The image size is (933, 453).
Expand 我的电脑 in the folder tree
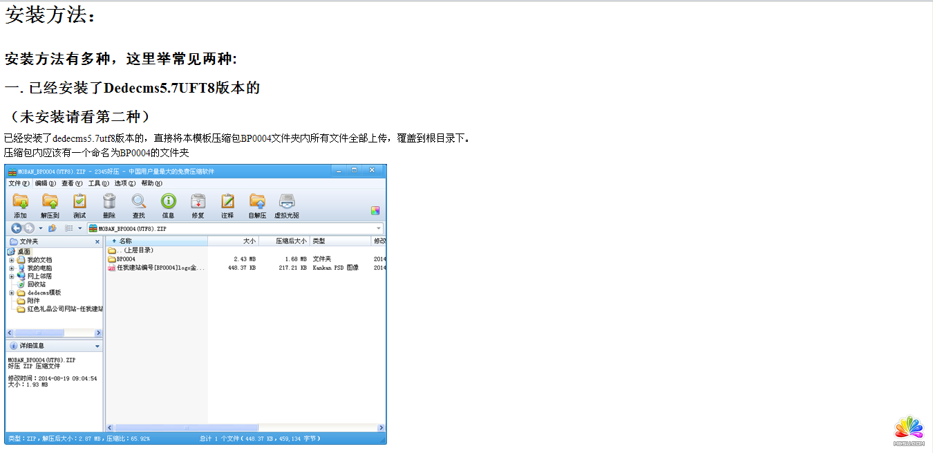[12, 267]
